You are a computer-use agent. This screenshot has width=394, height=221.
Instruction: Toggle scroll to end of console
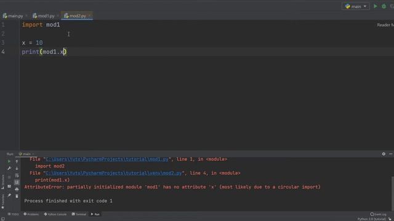pos(17,182)
